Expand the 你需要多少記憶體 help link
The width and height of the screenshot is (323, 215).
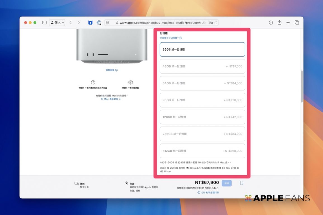[171, 38]
